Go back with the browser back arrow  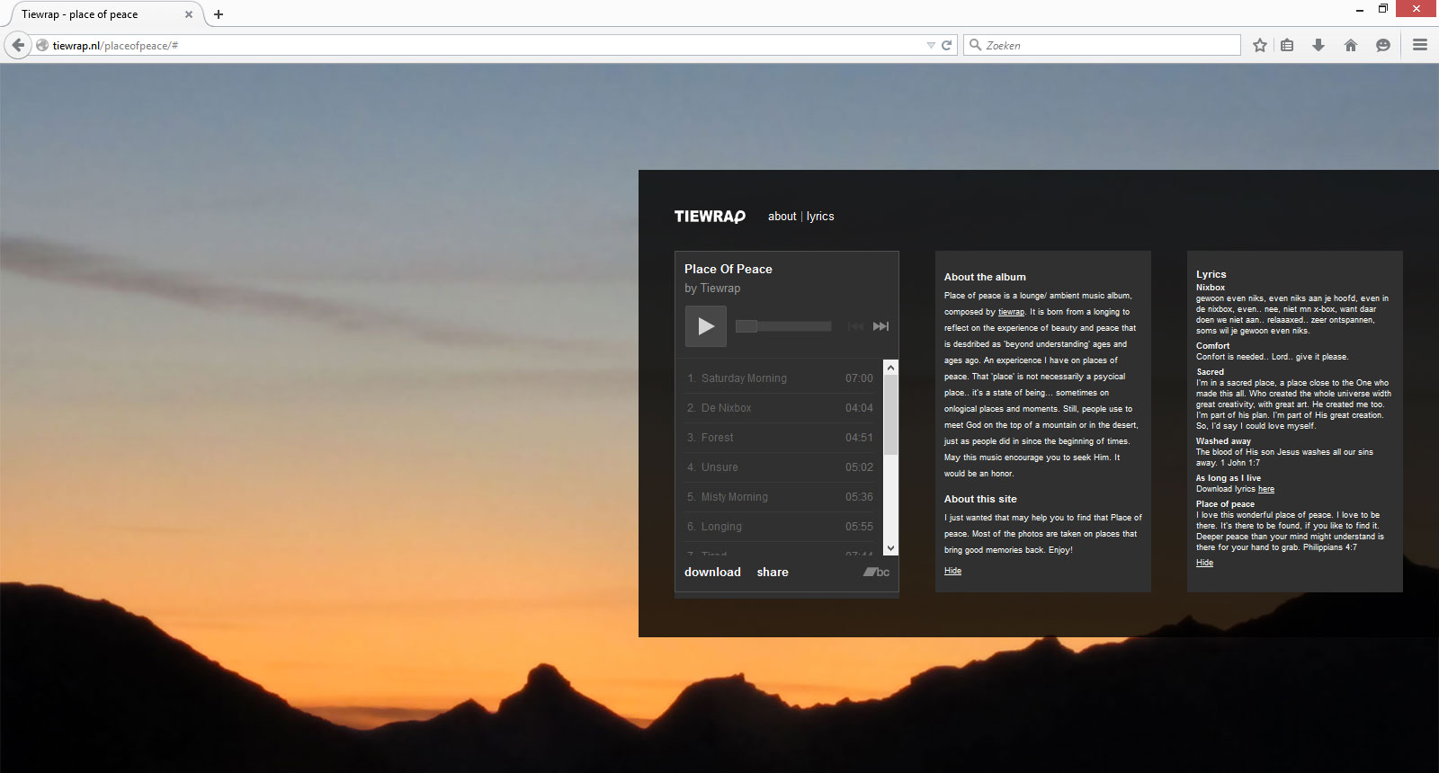coord(18,45)
